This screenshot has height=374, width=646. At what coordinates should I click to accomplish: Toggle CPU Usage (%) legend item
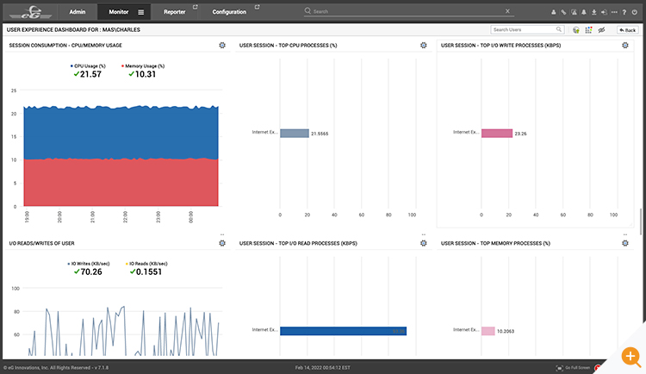click(x=88, y=66)
